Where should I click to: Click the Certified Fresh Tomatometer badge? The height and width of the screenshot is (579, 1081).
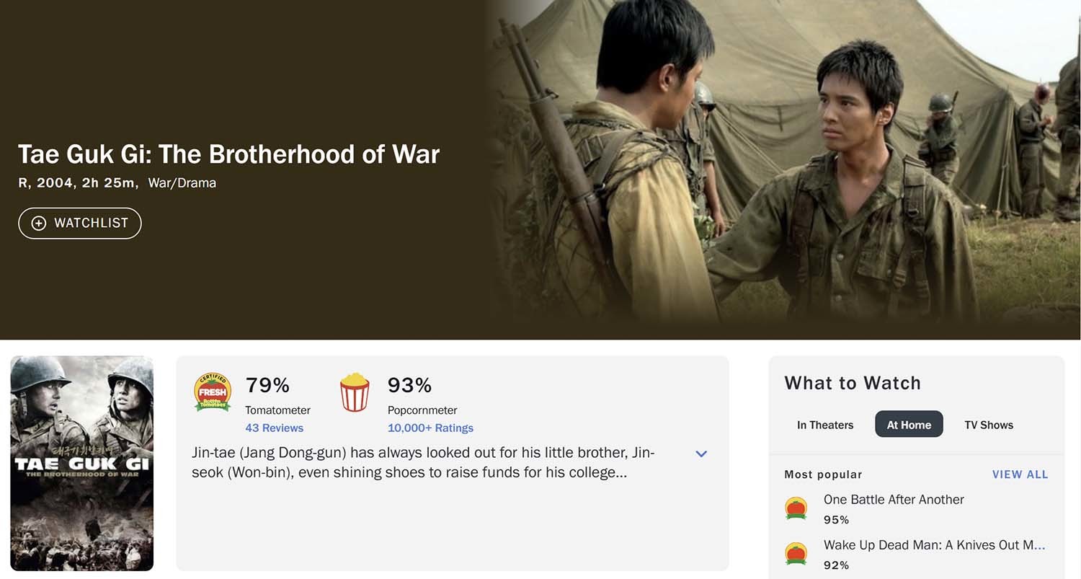[x=213, y=392]
